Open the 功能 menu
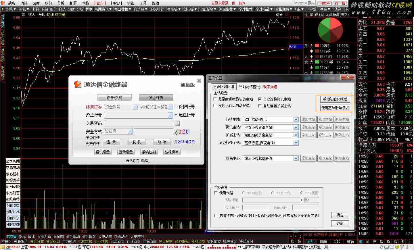The image size is (414, 250). (x=24, y=3)
